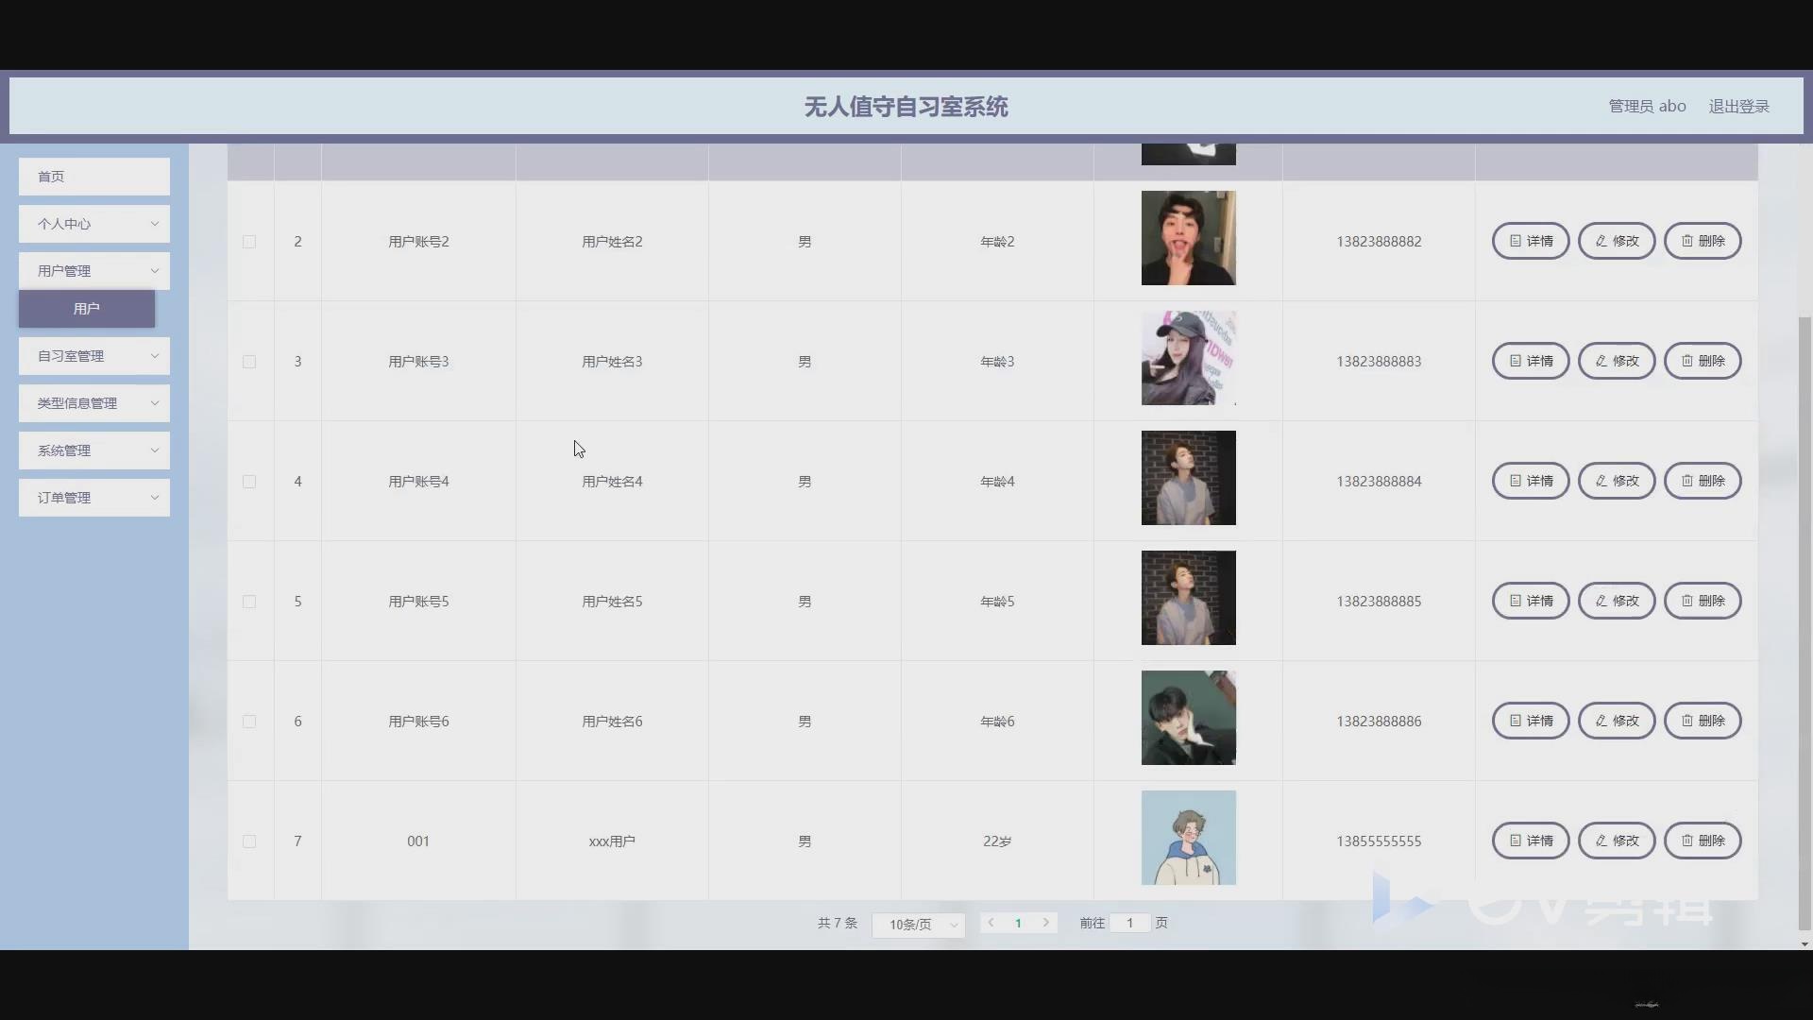Click the 前往 page number input field
This screenshot has width=1813, height=1020.
1129,923
